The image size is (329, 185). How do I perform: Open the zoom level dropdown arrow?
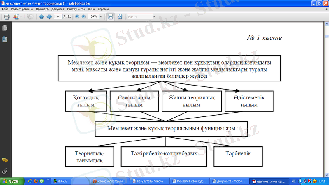pos(101,16)
